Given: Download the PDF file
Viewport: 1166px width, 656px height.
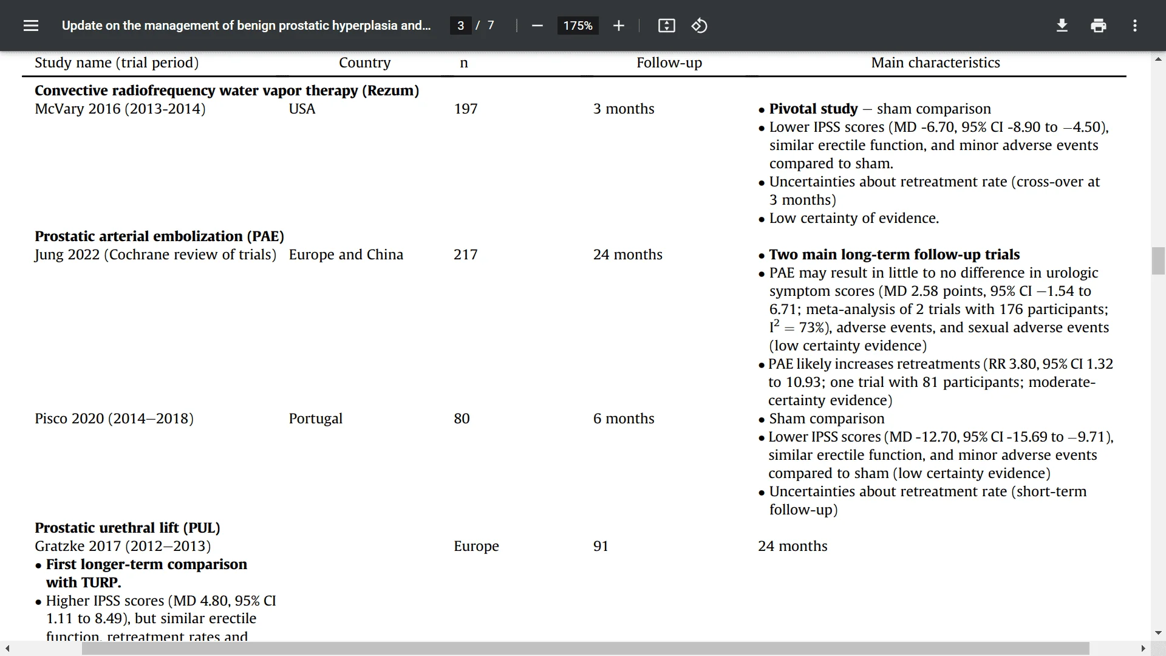Looking at the screenshot, I should (1062, 26).
